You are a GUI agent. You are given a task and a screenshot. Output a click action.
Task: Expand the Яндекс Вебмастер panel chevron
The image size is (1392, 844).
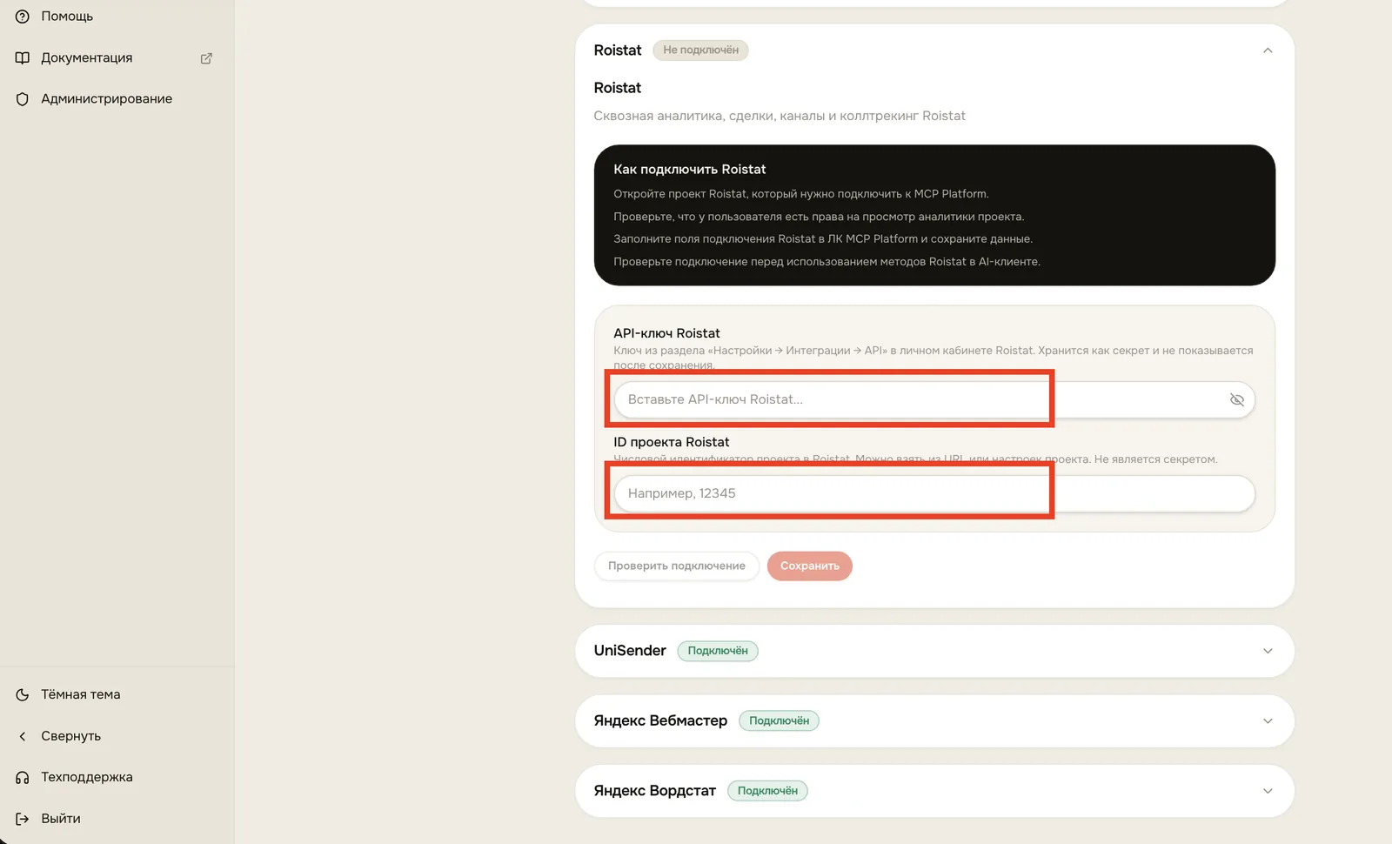pyautogui.click(x=1268, y=720)
